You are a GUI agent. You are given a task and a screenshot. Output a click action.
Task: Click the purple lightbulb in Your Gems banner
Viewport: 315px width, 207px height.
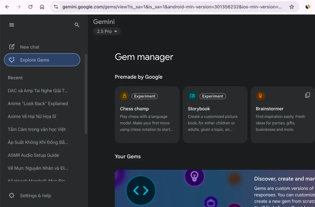pos(194,177)
